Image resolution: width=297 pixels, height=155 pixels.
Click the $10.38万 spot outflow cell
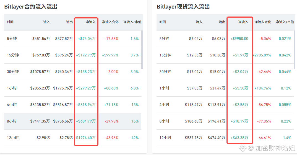point(217,55)
